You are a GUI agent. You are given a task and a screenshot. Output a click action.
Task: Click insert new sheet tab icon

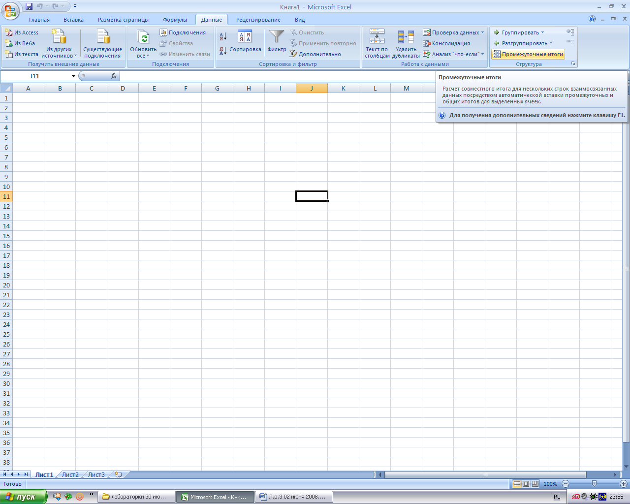pos(118,475)
